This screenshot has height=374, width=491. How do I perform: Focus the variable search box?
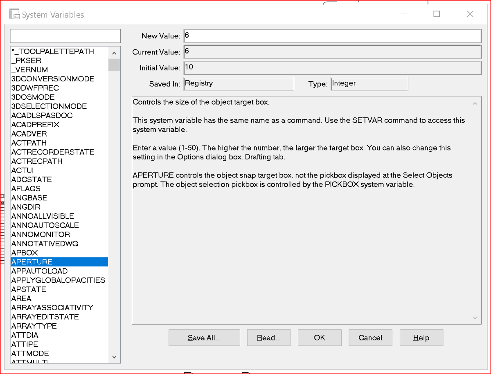tap(65, 36)
